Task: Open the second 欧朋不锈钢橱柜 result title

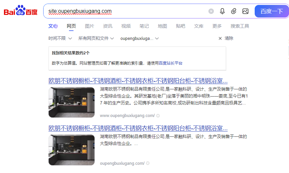Action: coord(138,128)
